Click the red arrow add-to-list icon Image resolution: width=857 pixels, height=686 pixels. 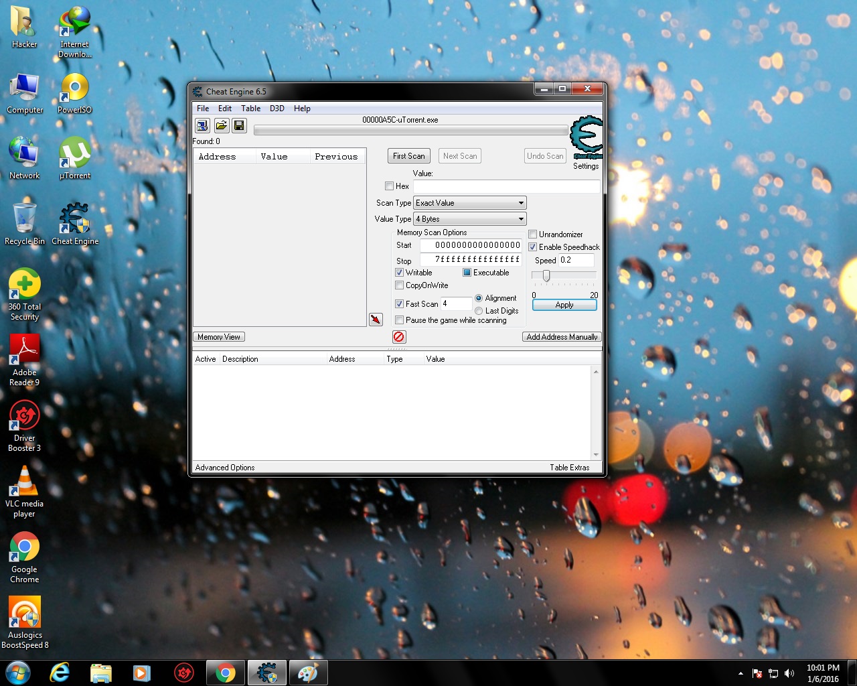(376, 320)
